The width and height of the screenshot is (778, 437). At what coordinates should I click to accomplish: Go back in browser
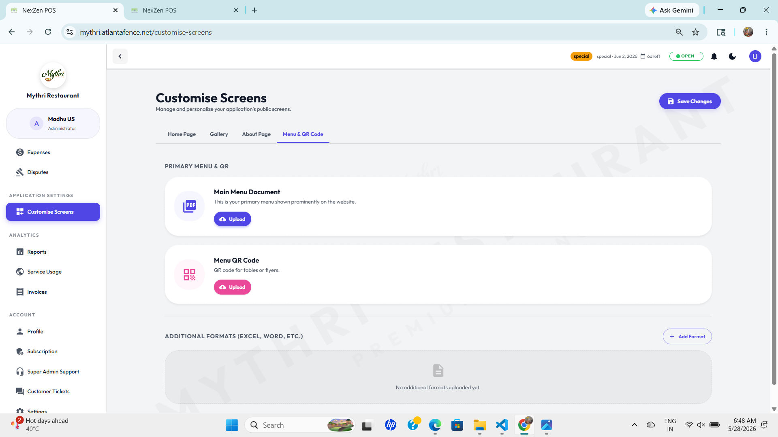pyautogui.click(x=12, y=32)
